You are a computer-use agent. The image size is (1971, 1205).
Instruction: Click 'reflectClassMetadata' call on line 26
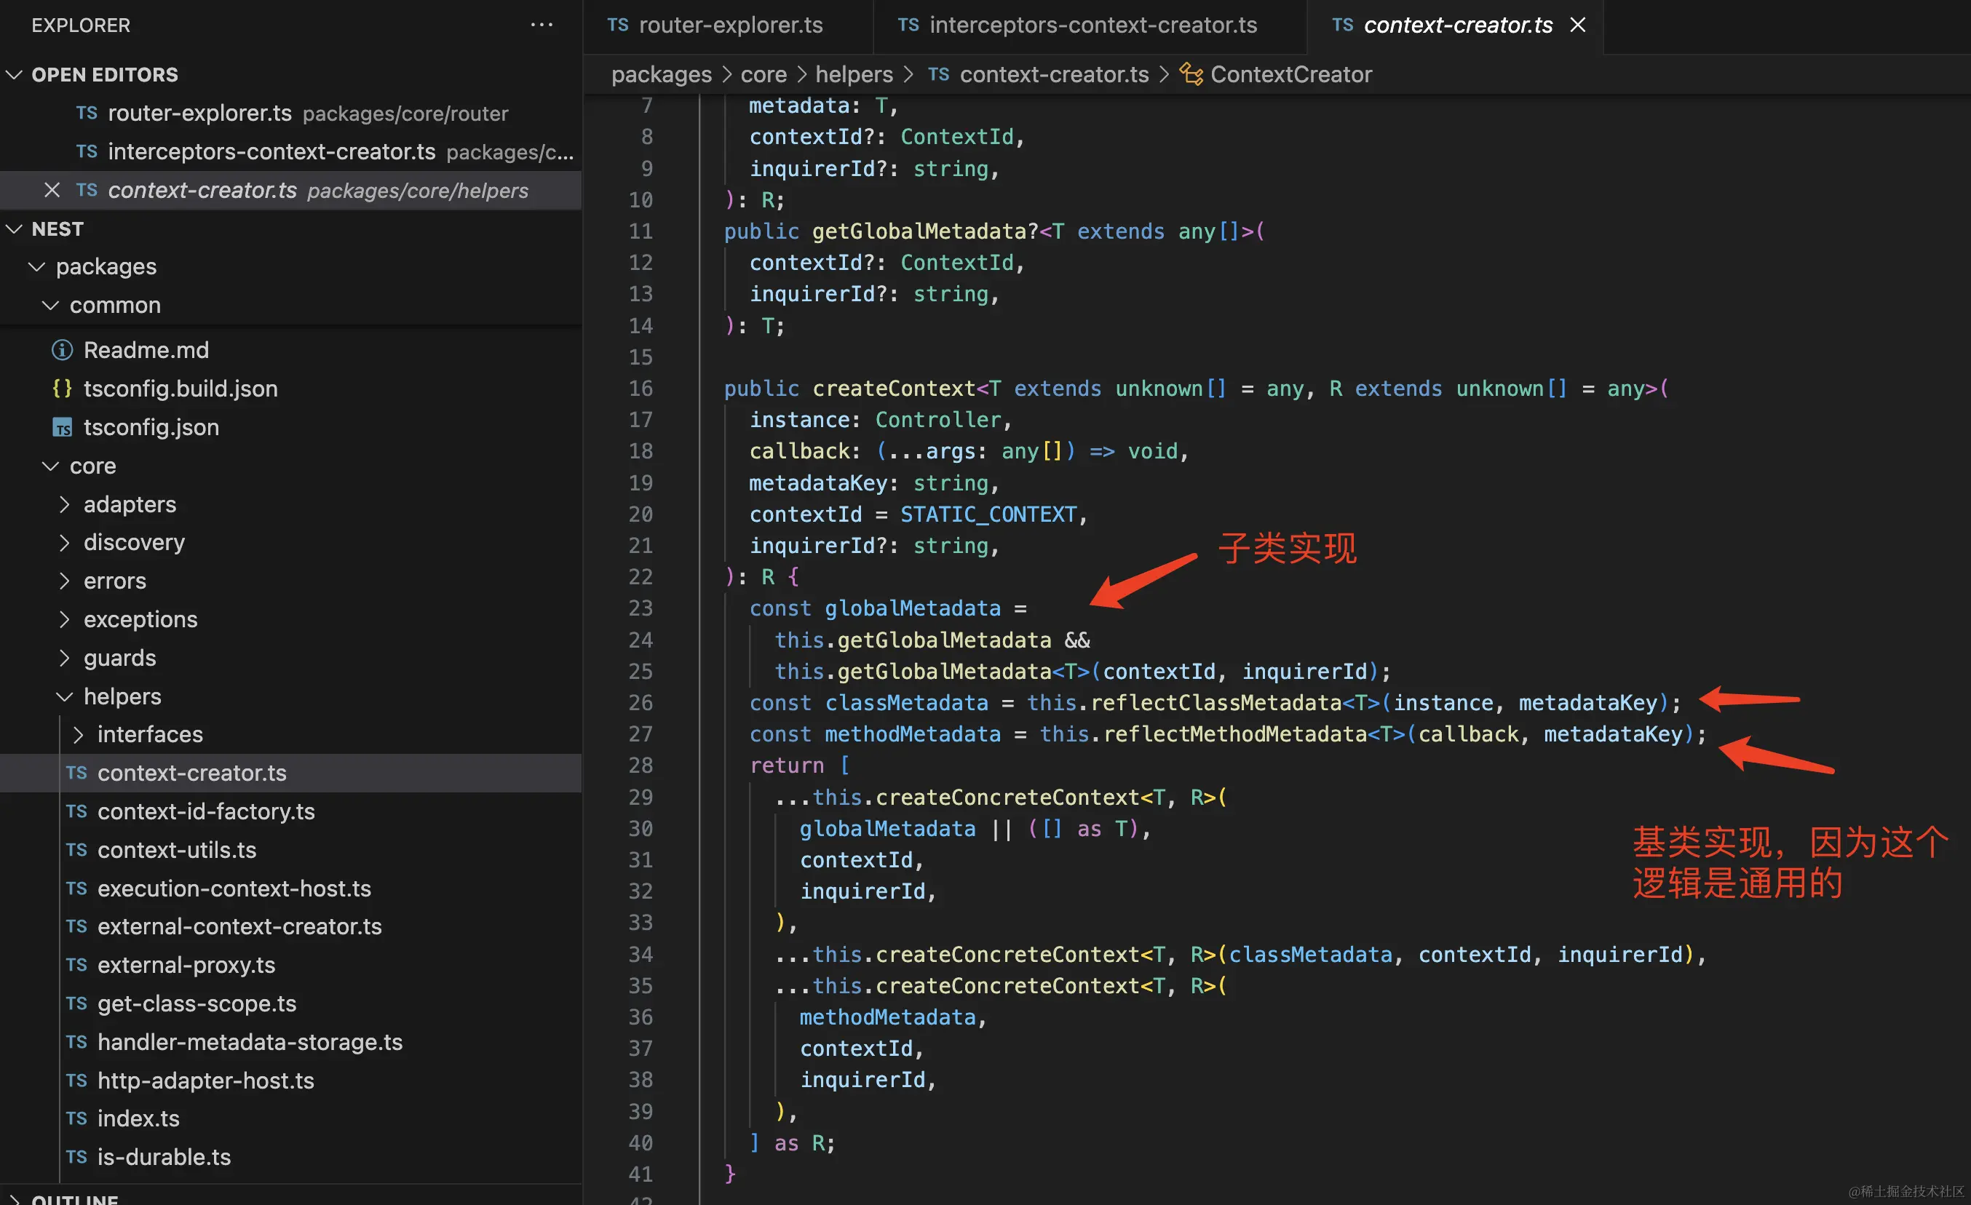(1216, 703)
